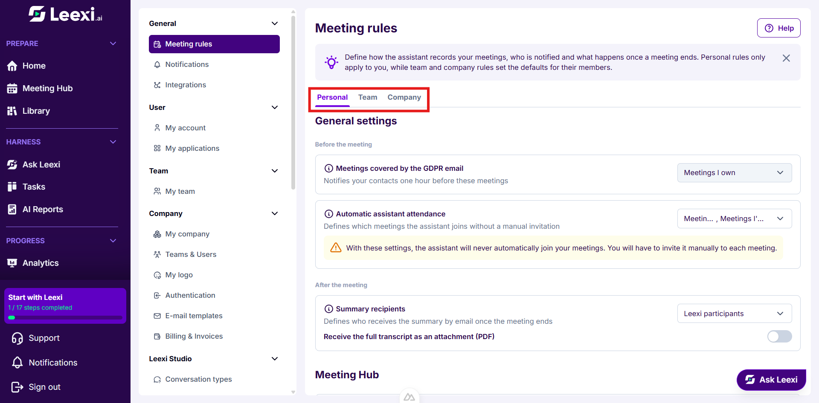The width and height of the screenshot is (819, 403).
Task: Switch to the Company tab
Action: (404, 97)
